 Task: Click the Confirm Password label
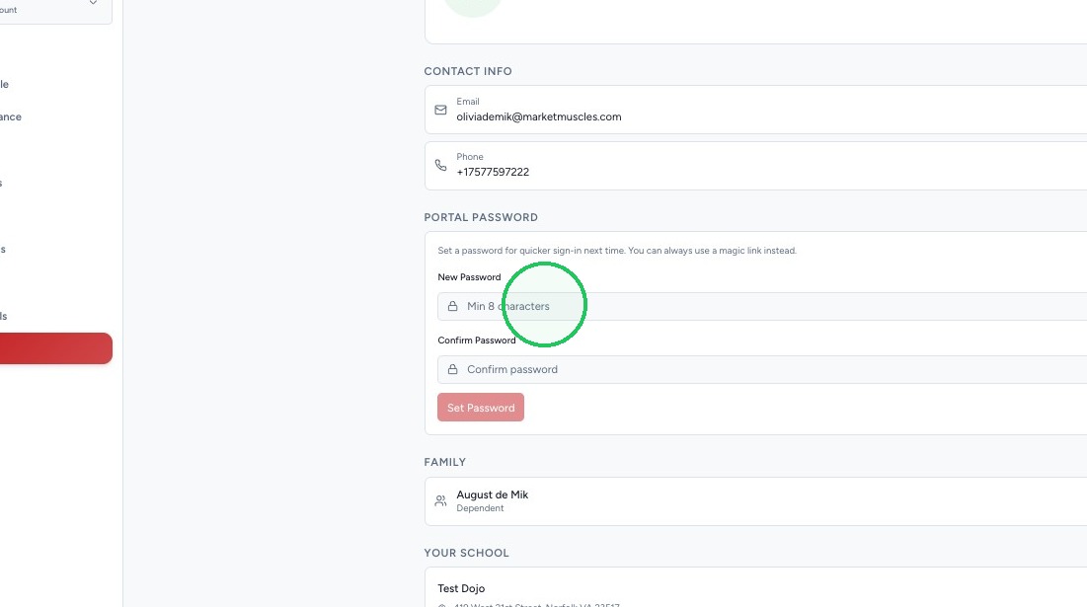coord(476,341)
